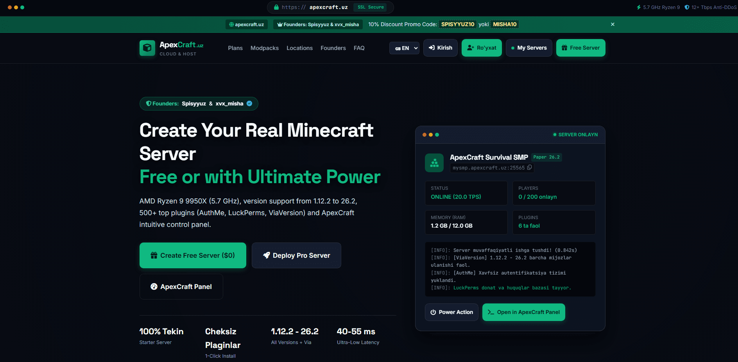Click the globe icon in apexcraft.uz chip

tap(231, 25)
